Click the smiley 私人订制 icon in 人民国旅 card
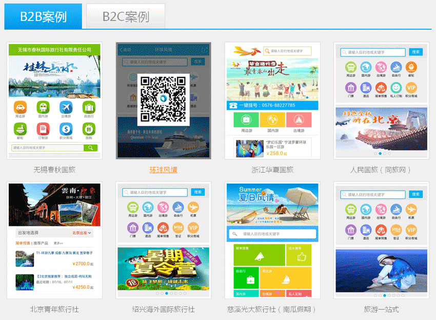 [x=396, y=88]
